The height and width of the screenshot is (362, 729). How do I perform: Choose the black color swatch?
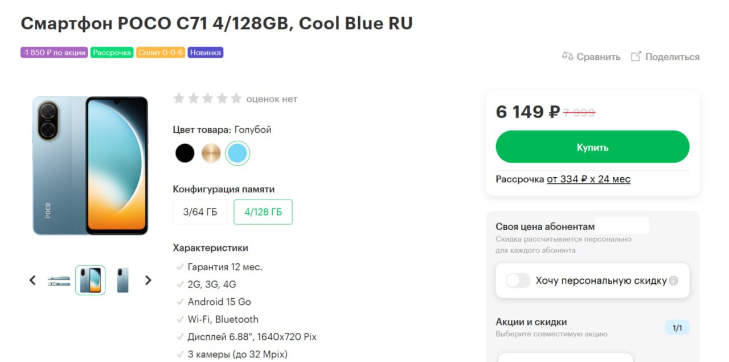point(185,153)
